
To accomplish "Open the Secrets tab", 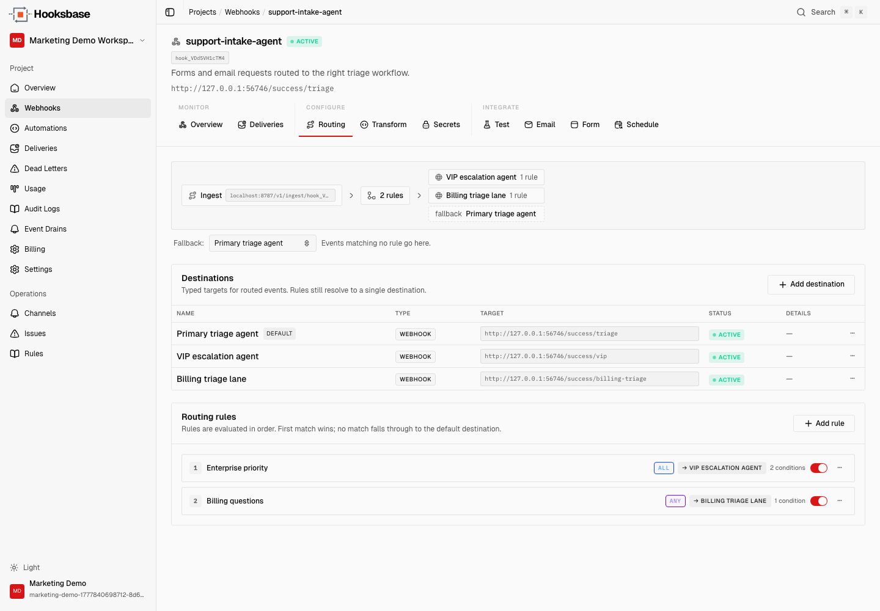I will [x=441, y=125].
